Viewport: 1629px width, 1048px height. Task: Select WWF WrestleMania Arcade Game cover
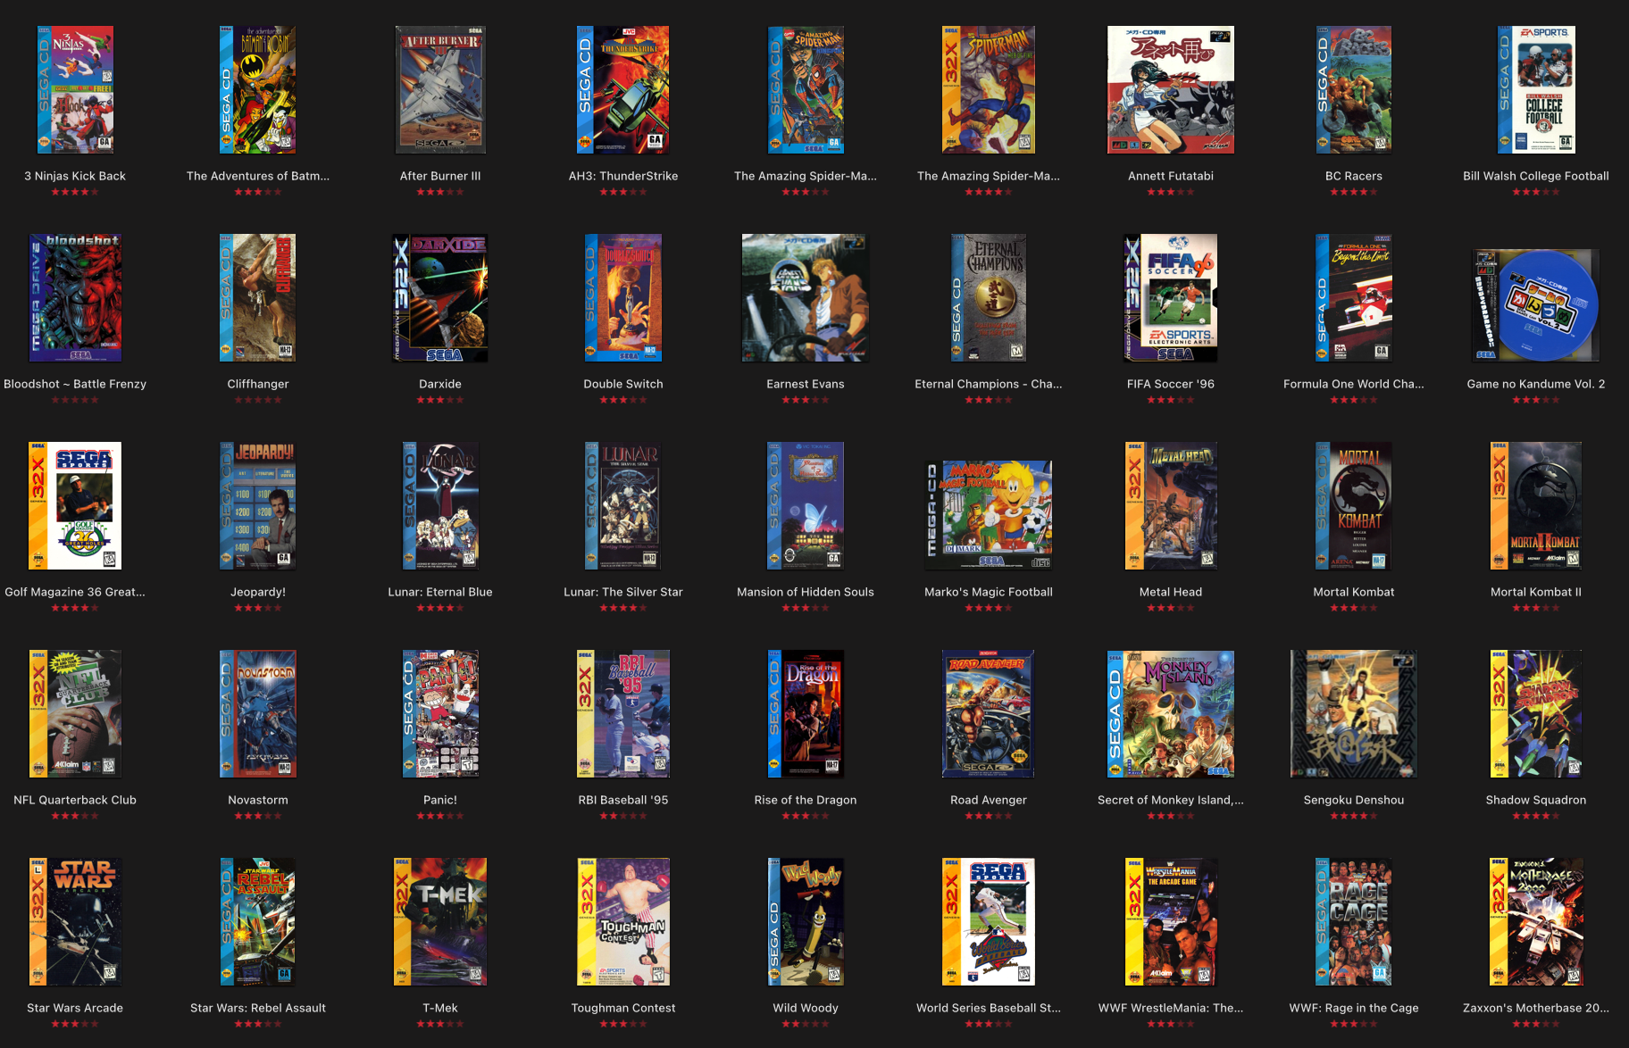1171,921
